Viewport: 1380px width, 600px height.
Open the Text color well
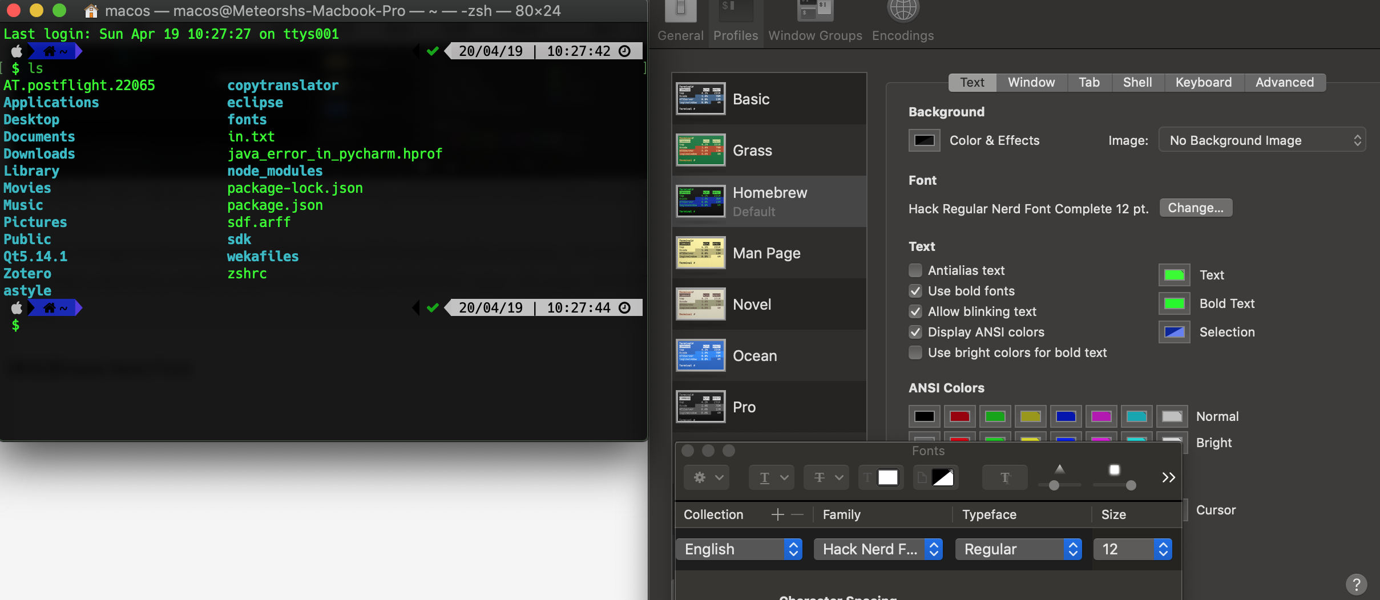coord(1174,275)
